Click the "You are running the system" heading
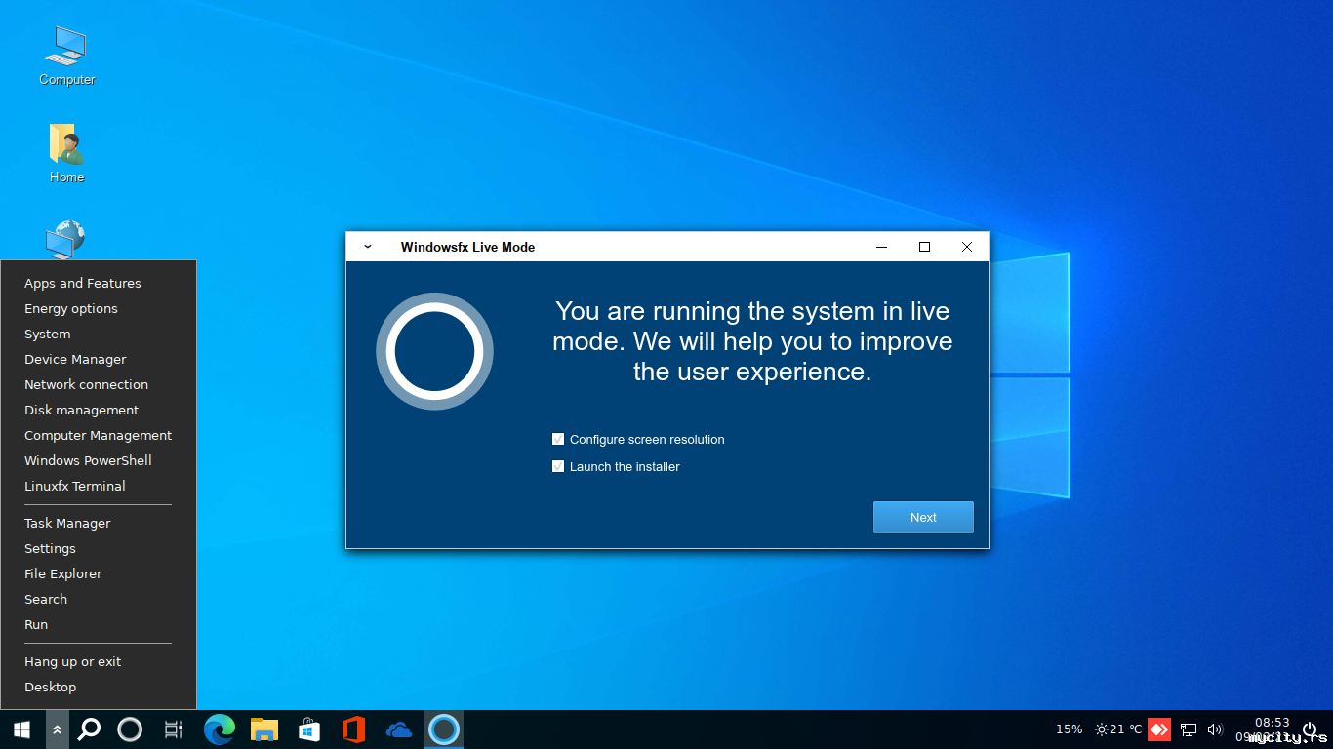This screenshot has height=749, width=1333. coord(752,341)
